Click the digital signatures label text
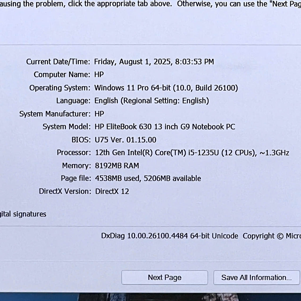Screen dimensions: 301x301 [x=23, y=214]
